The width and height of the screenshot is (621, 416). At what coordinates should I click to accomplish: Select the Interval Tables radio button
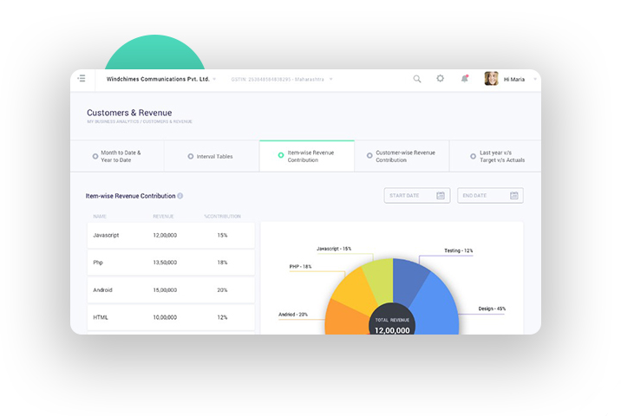tap(191, 156)
